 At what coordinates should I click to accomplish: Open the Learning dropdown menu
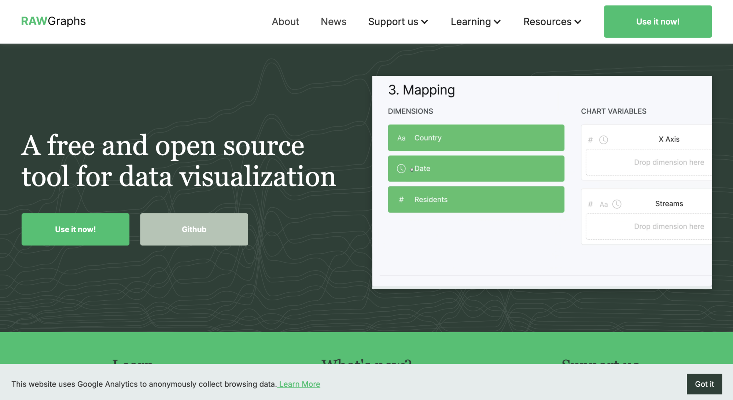coord(475,22)
